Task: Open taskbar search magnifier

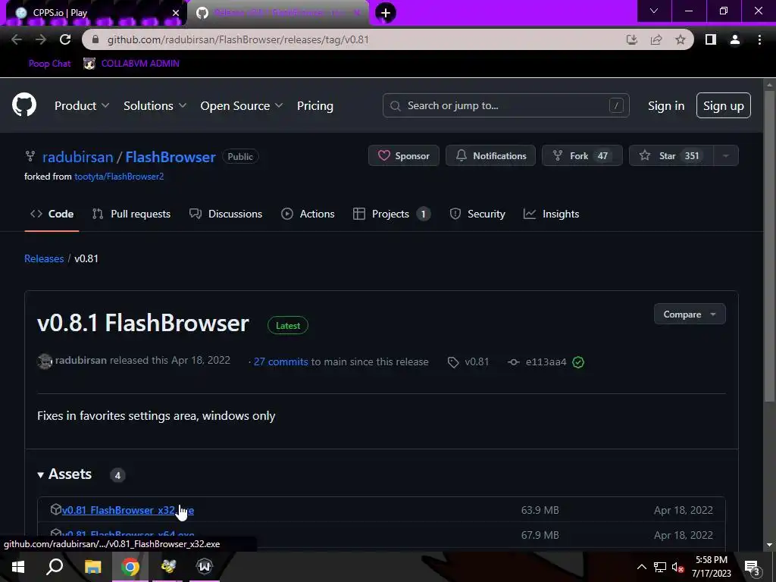Action: coord(55,567)
